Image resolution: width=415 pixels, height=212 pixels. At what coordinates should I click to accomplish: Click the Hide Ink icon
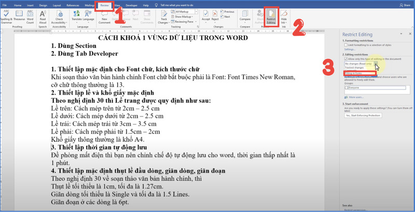coord(284,14)
